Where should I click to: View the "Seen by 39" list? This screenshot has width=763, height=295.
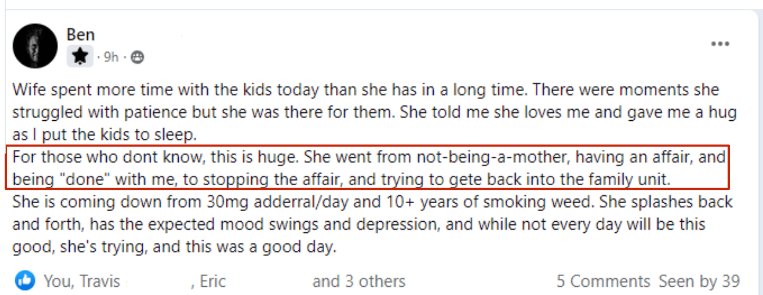[x=699, y=281]
